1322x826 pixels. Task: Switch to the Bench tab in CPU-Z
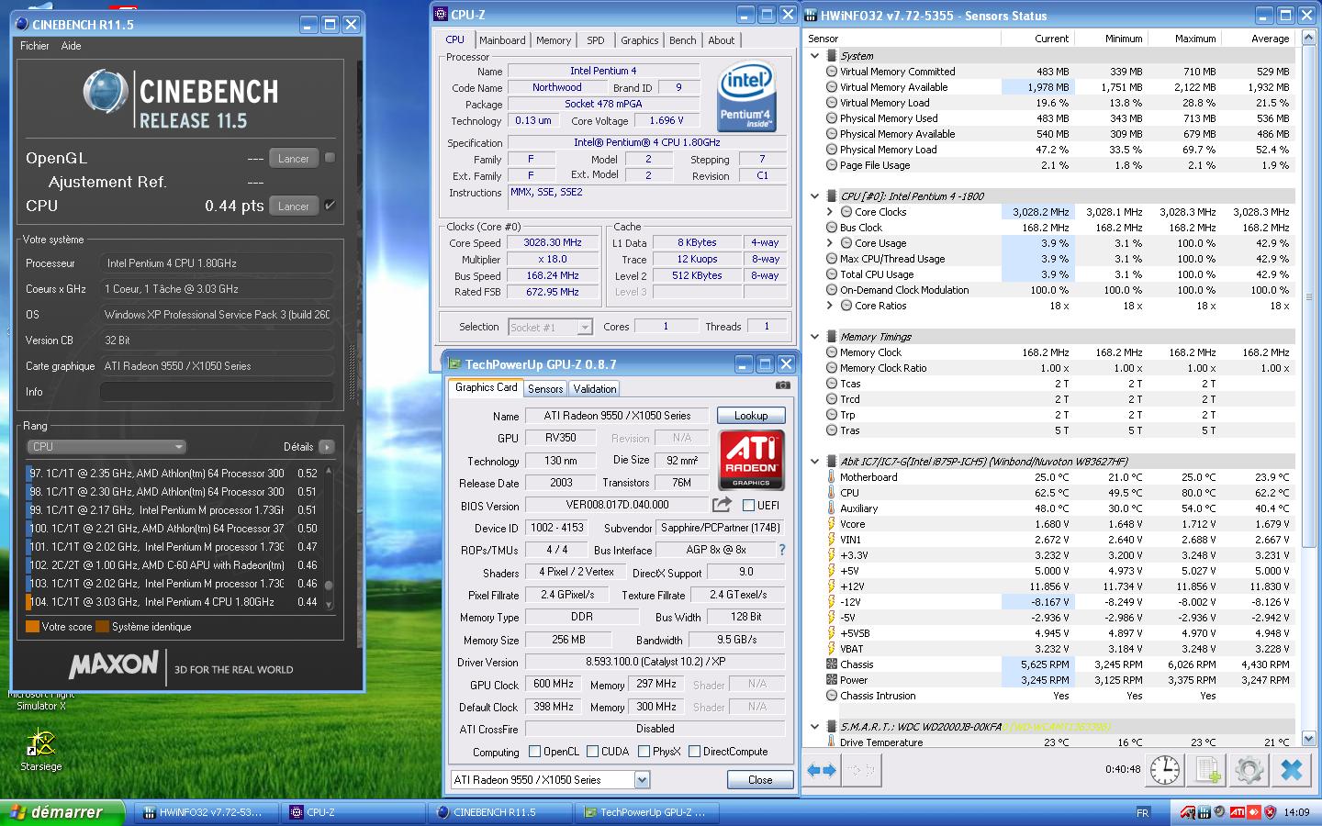pyautogui.click(x=682, y=40)
